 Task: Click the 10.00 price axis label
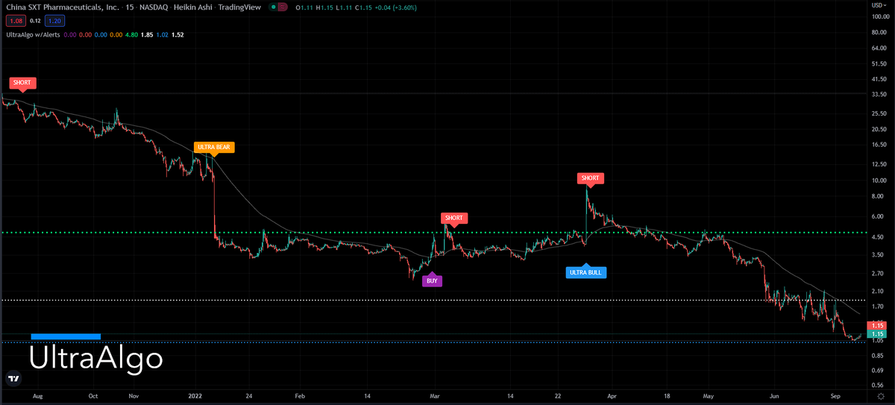878,180
